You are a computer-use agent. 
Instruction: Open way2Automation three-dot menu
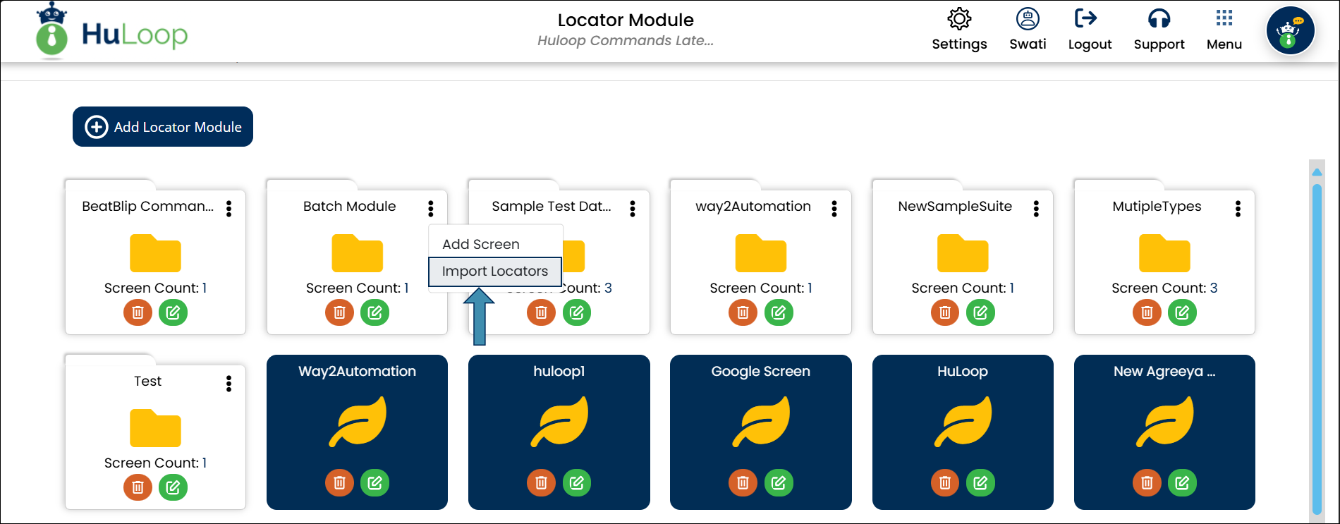[834, 208]
